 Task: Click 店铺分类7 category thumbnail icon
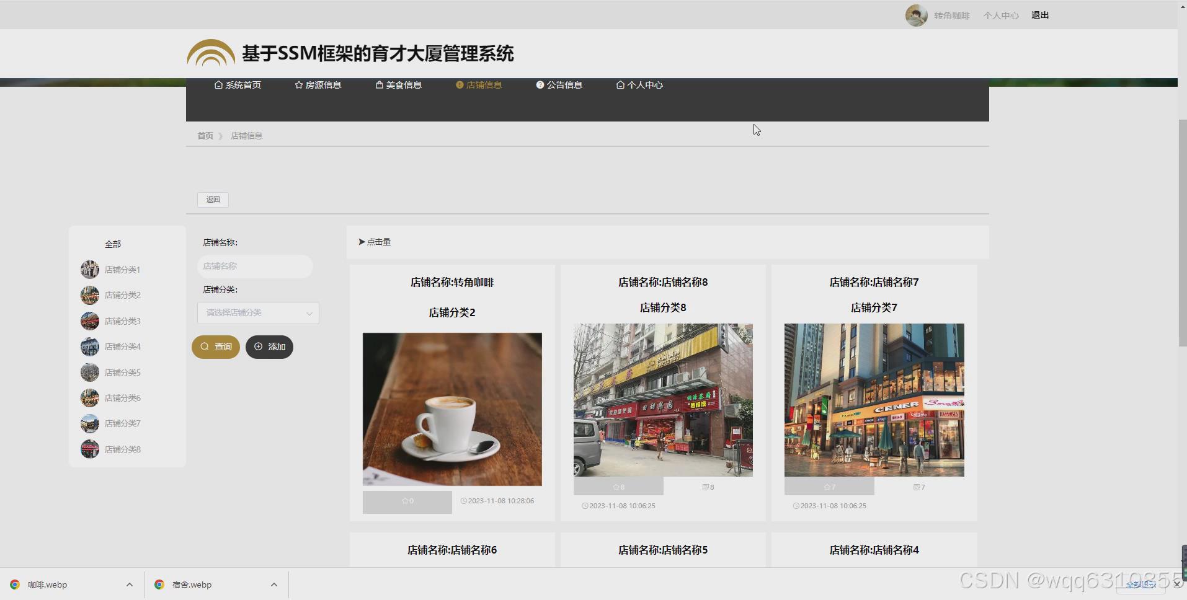pos(90,423)
